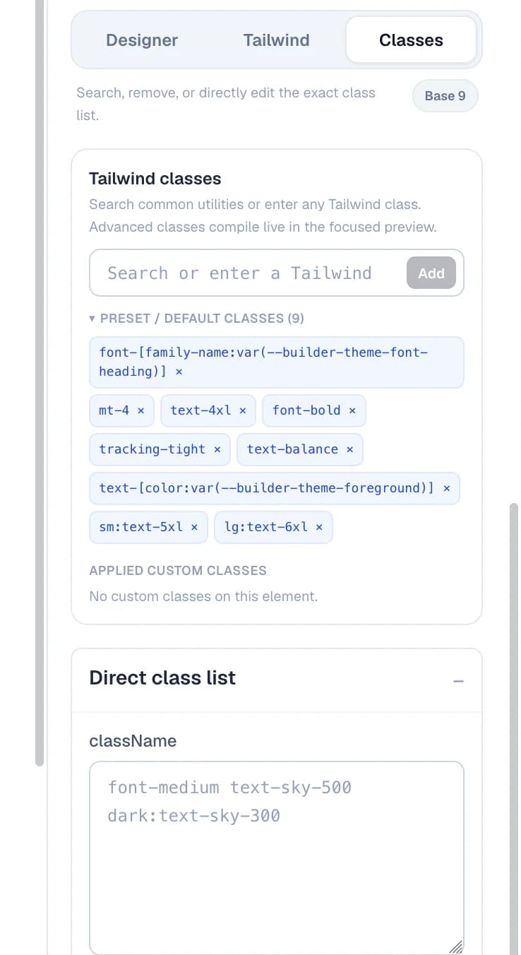Remove the font heading family class chip

coord(179,372)
